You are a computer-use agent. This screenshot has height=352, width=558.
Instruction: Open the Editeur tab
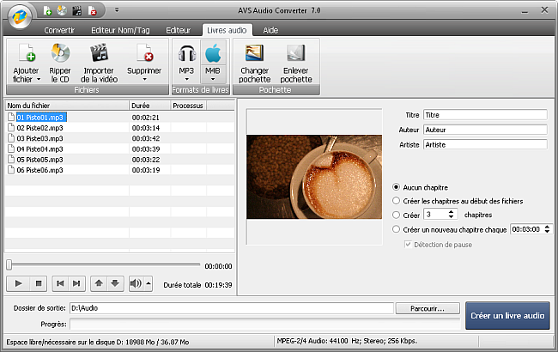[178, 30]
